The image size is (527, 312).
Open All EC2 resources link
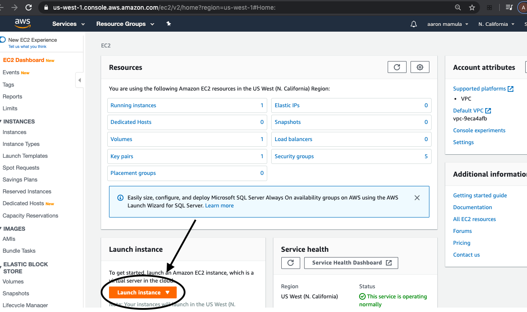[x=474, y=219]
